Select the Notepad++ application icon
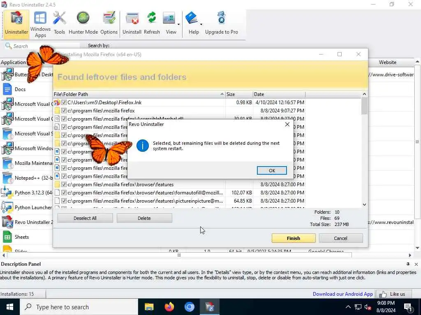Image resolution: width=421 pixels, height=315 pixels. (7, 178)
